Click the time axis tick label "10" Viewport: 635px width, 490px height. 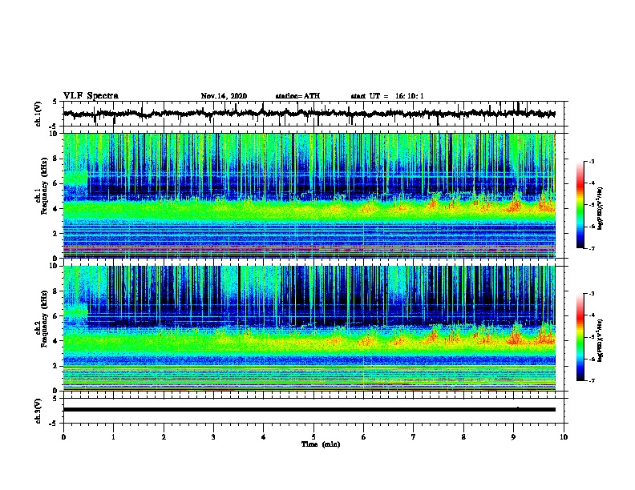point(564,437)
